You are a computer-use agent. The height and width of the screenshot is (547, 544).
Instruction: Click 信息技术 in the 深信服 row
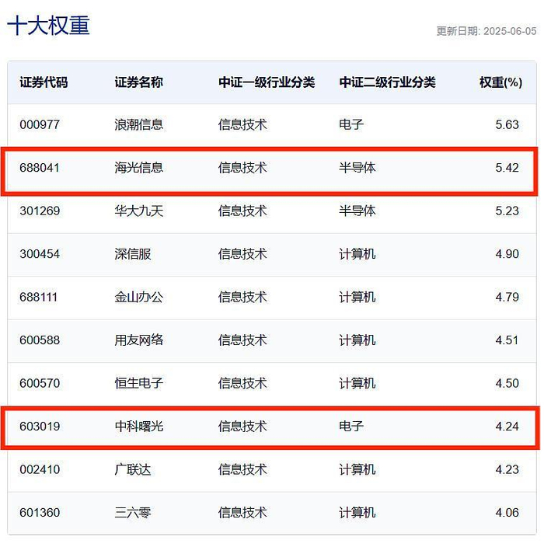pos(242,254)
